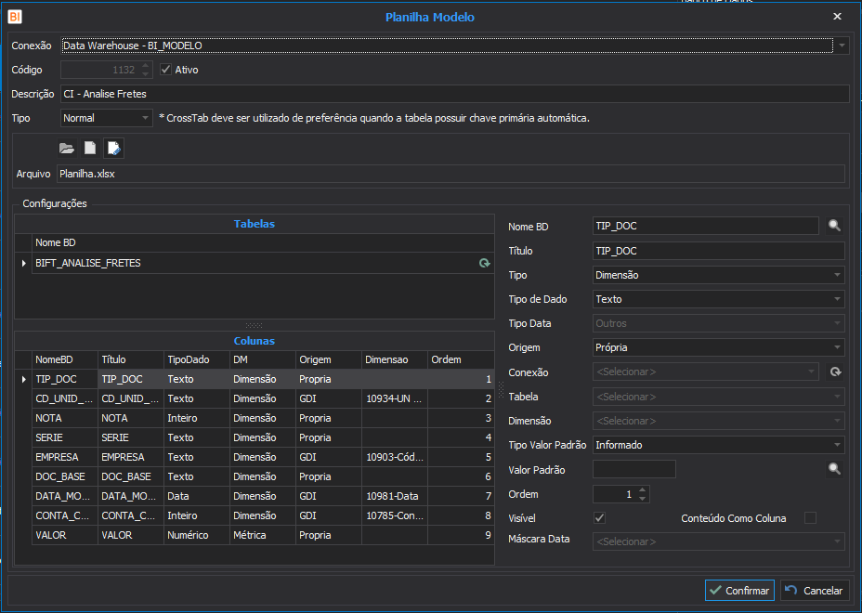Click the BI logo in title bar
Viewport: 862px width, 613px height.
click(15, 17)
